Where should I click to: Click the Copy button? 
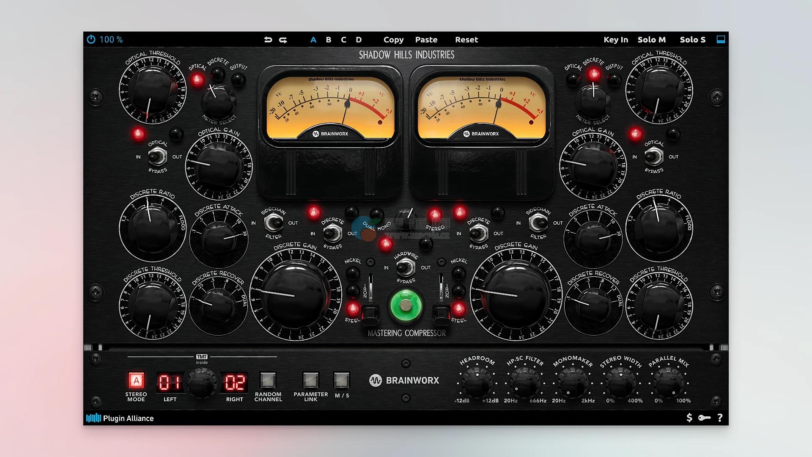[x=393, y=39]
